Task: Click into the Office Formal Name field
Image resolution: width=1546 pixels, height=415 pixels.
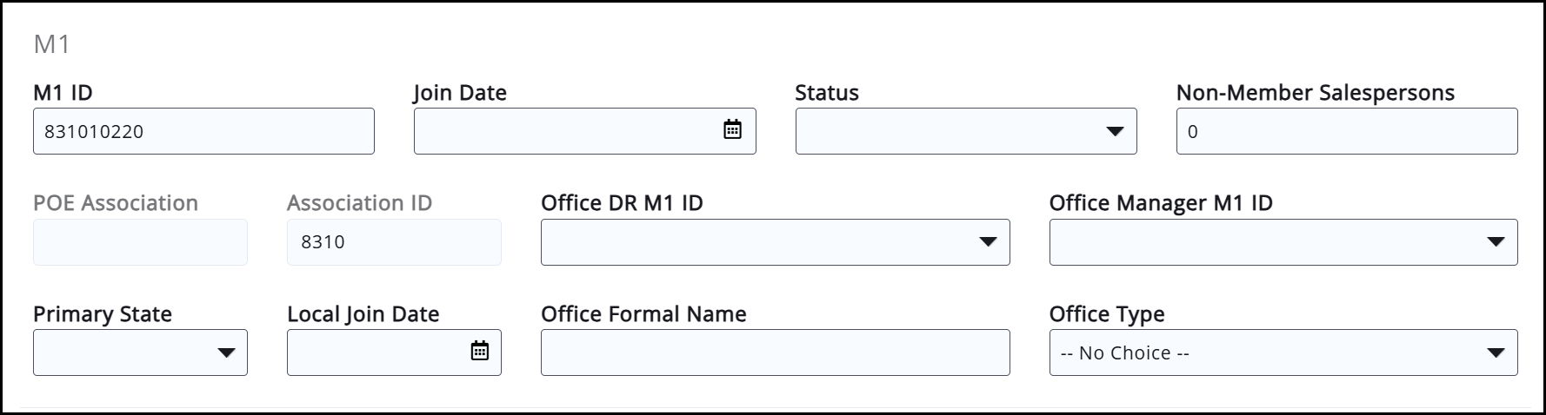Action: point(775,352)
